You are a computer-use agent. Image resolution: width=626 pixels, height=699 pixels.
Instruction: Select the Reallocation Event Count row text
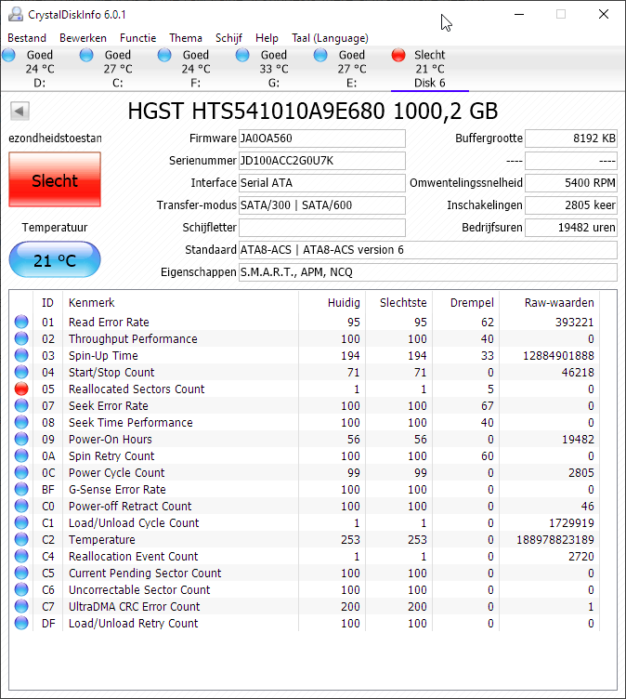133,557
